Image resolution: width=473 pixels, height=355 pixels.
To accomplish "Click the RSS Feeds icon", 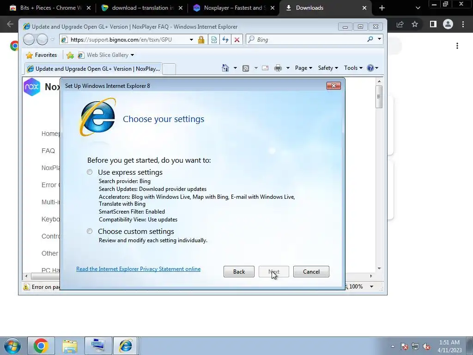I will [246, 68].
